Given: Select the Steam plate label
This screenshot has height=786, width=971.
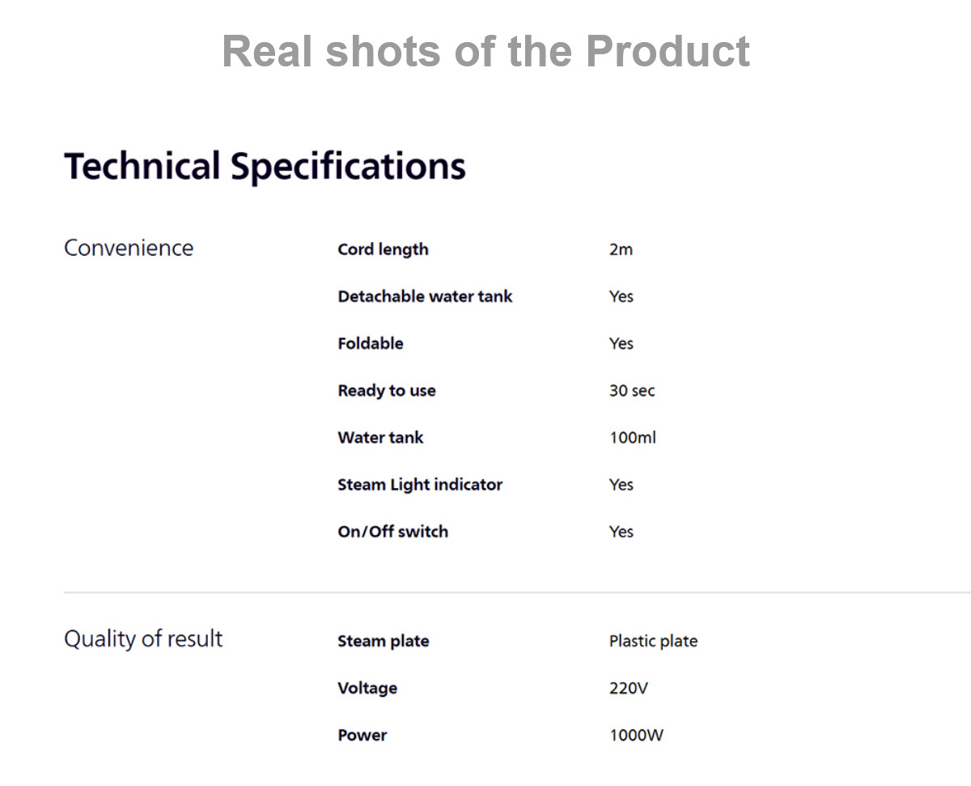Looking at the screenshot, I should click(383, 641).
